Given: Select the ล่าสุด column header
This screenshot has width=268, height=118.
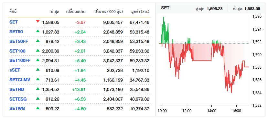Looking at the screenshot, I should (55, 12).
